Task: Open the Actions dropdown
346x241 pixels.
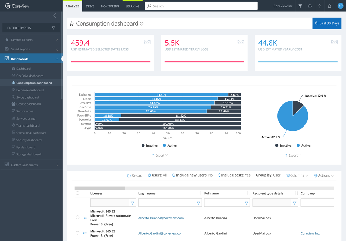Action: tap(324, 175)
